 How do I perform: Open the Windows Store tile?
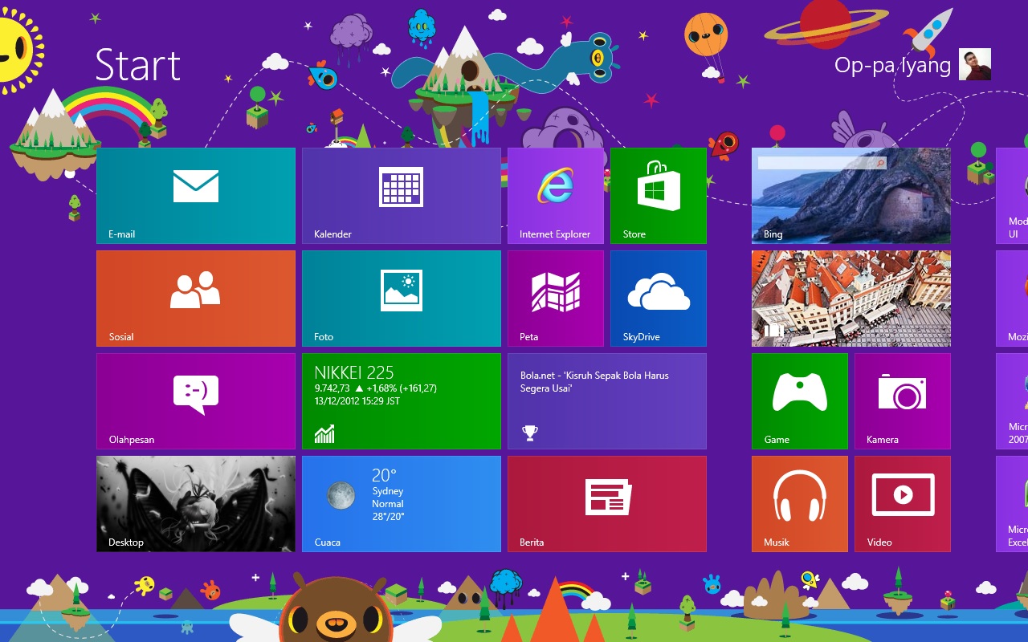pyautogui.click(x=658, y=195)
